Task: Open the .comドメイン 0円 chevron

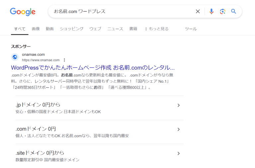Action: coord(178,129)
